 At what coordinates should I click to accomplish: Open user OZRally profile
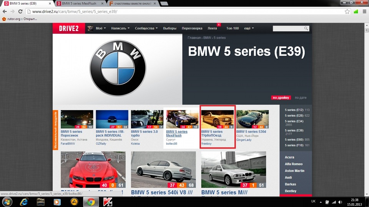pos(101,144)
